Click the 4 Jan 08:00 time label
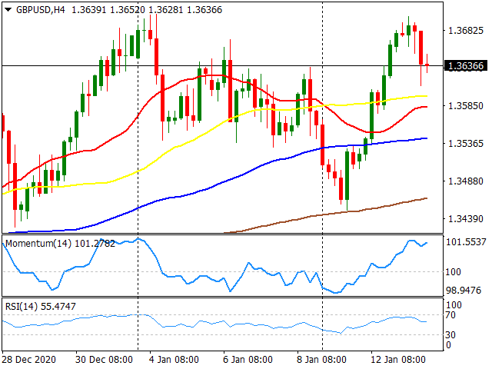 coord(174,359)
